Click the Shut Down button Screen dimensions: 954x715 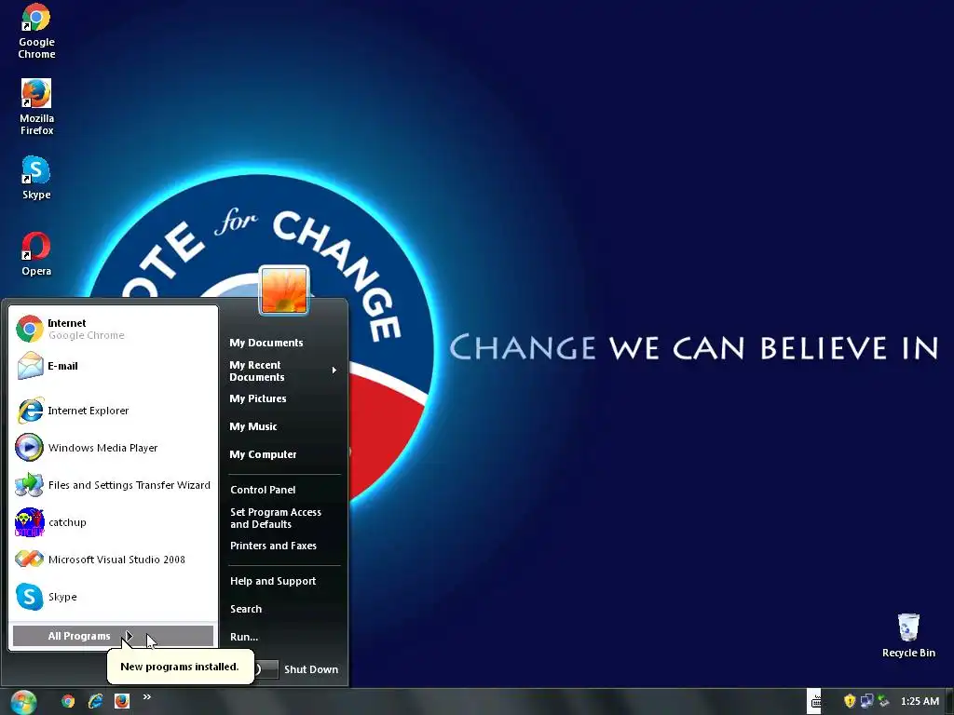311,669
